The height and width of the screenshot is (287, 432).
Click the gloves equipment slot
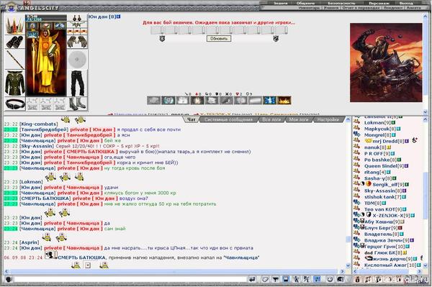[x=77, y=42]
